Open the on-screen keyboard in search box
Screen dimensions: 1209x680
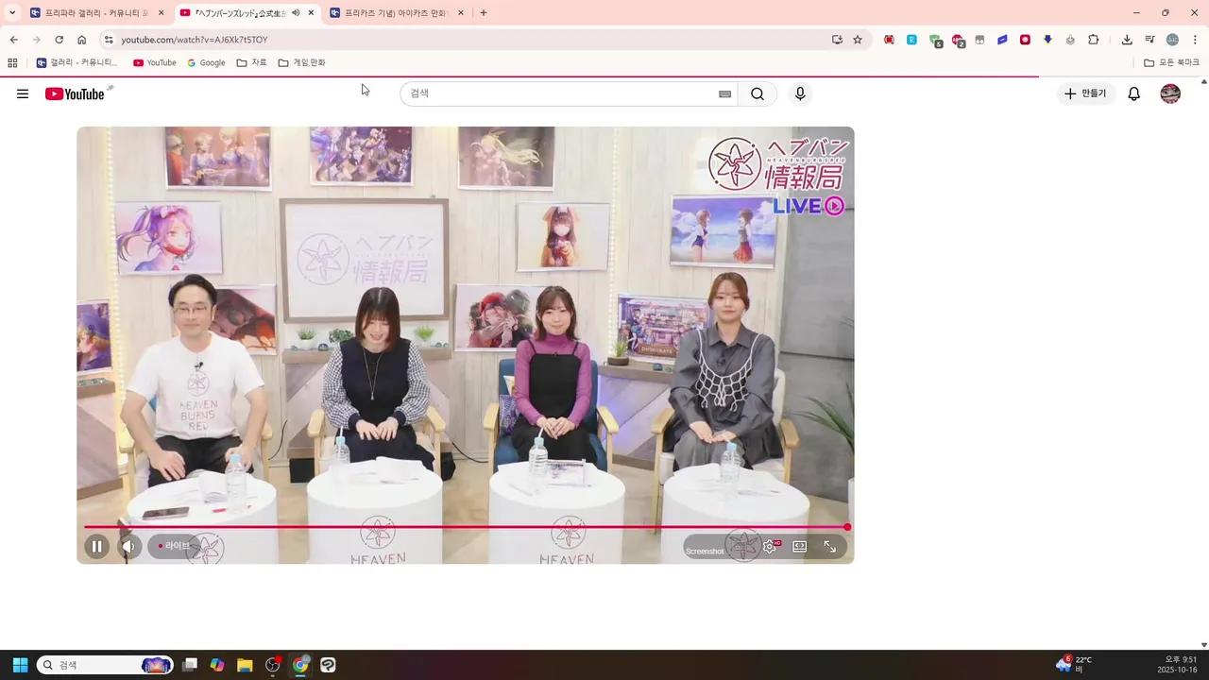coord(724,93)
